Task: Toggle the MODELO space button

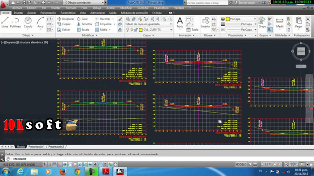Action: [x=241, y=164]
